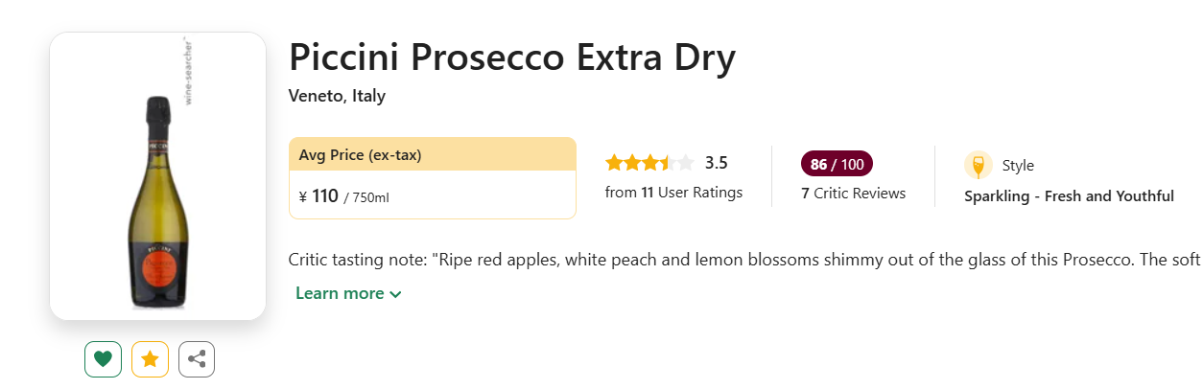Open the Piccini Prosecco bottle image
The height and width of the screenshot is (389, 1203).
click(x=157, y=176)
